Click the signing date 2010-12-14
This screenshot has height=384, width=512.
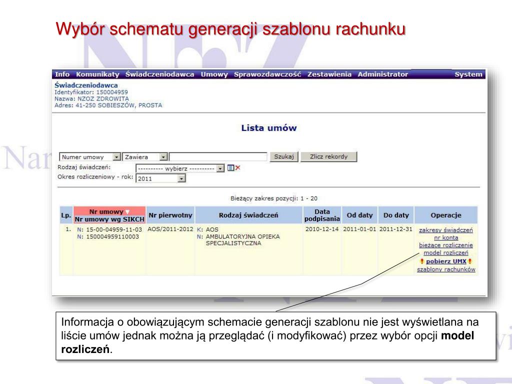click(x=322, y=229)
